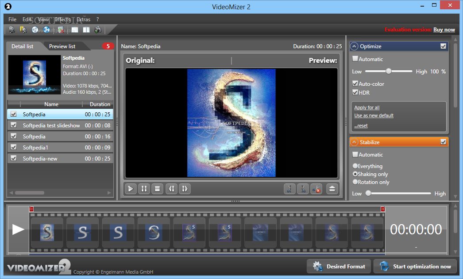Screen dimensions: 463x279
Task: Play the video in preview controls
Action: pos(131,189)
